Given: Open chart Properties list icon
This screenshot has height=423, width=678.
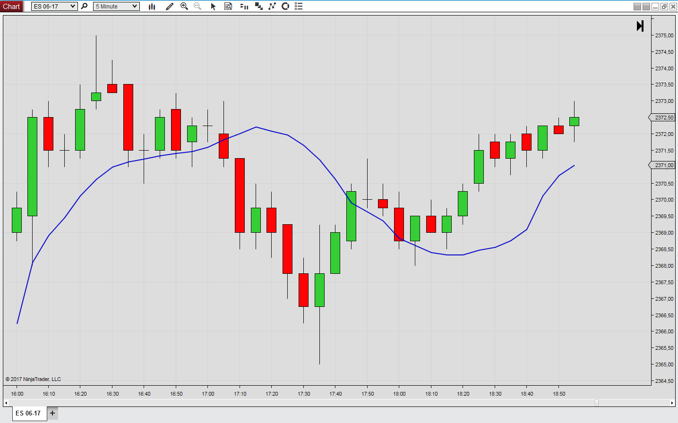Looking at the screenshot, I should pyautogui.click(x=299, y=6).
